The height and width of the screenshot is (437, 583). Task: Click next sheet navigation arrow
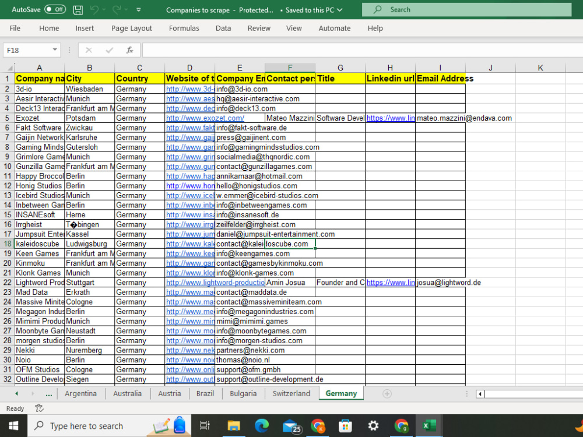coord(33,393)
